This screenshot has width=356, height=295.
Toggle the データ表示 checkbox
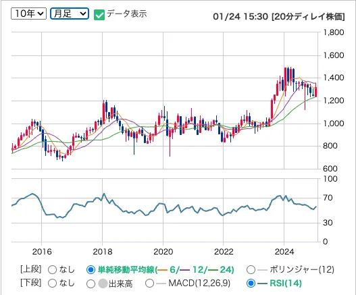[99, 15]
